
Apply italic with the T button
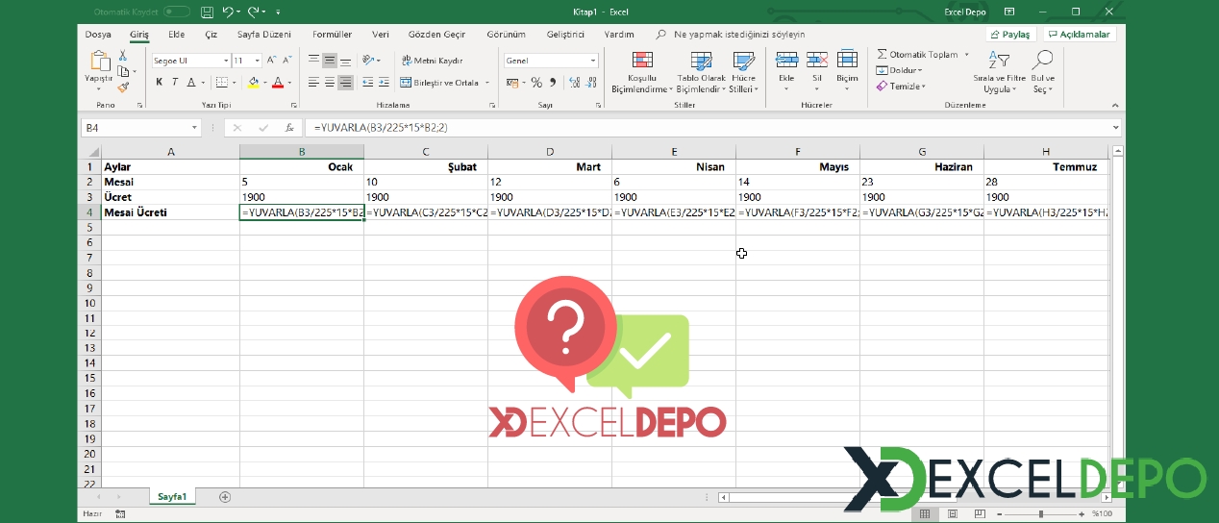click(x=175, y=83)
